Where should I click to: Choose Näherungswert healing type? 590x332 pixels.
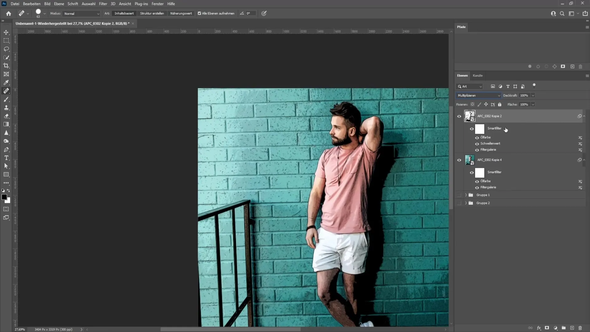tap(181, 14)
